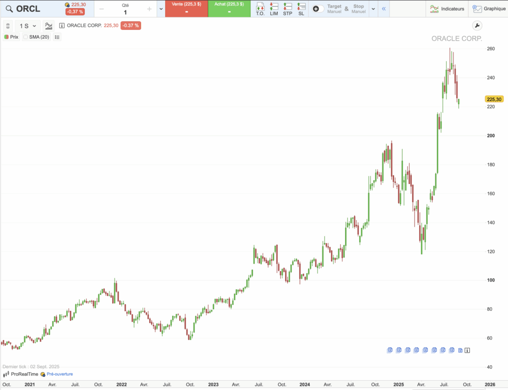Select the LIM limit order icon
This screenshot has height=390, width=508.
[273, 8]
